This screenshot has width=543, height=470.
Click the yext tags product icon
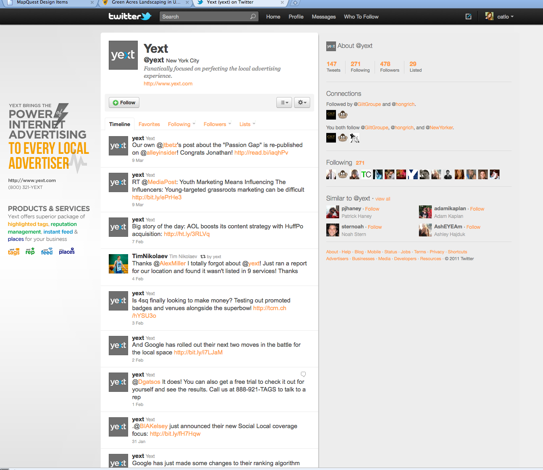point(14,252)
